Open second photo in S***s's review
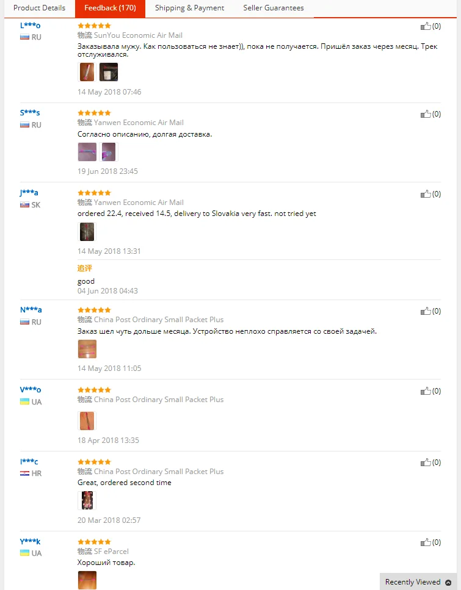 click(109, 151)
